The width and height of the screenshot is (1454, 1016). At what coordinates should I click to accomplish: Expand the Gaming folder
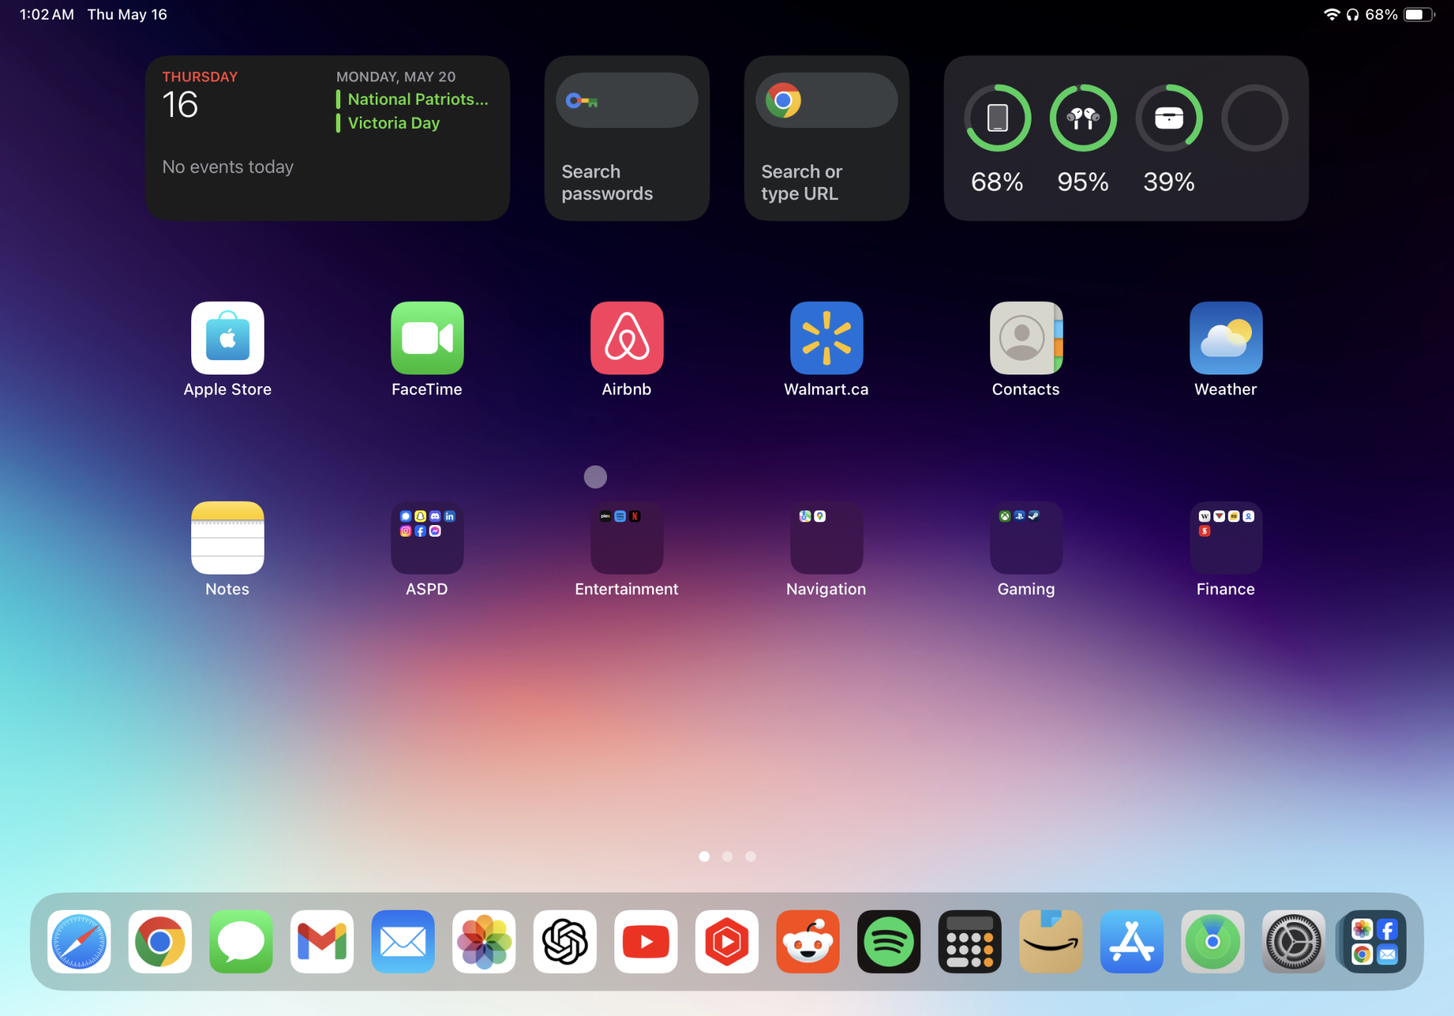(1026, 538)
